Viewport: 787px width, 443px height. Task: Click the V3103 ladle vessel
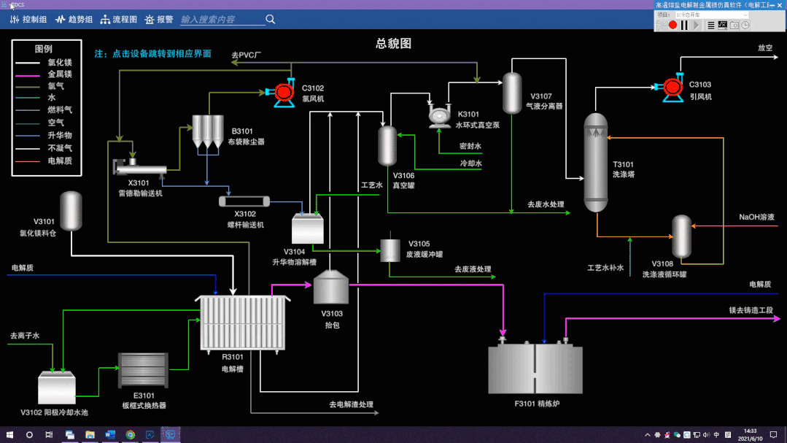tap(330, 288)
